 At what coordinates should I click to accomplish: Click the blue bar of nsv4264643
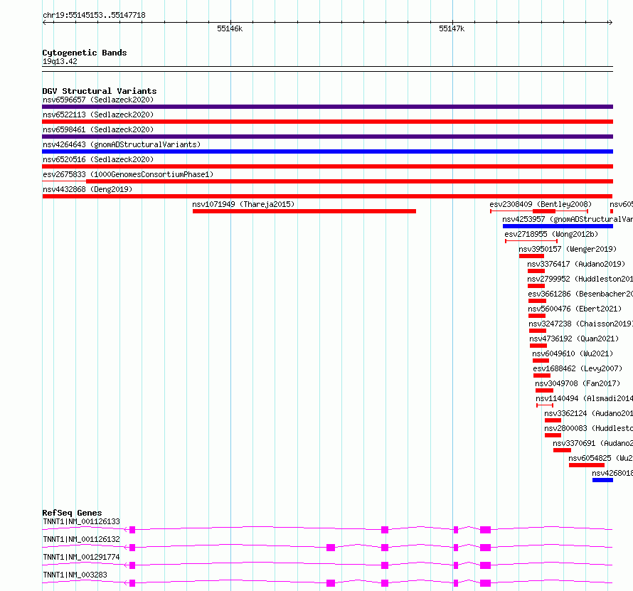327,151
